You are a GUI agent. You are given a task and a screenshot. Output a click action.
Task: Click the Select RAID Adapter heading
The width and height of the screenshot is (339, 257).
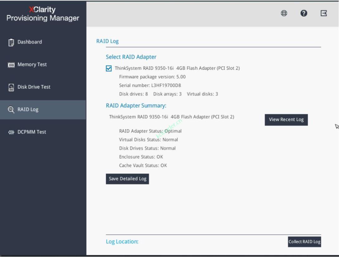click(131, 57)
